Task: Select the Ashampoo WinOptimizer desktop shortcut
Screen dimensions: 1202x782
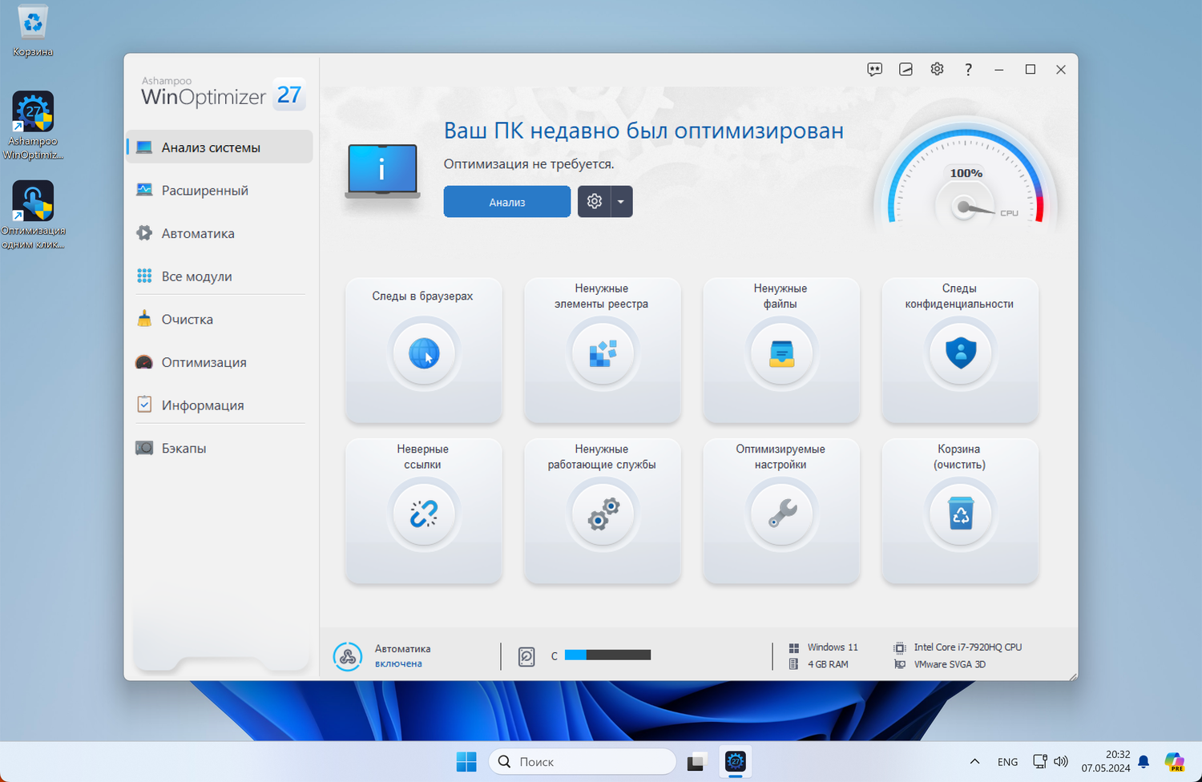Action: coord(33,126)
